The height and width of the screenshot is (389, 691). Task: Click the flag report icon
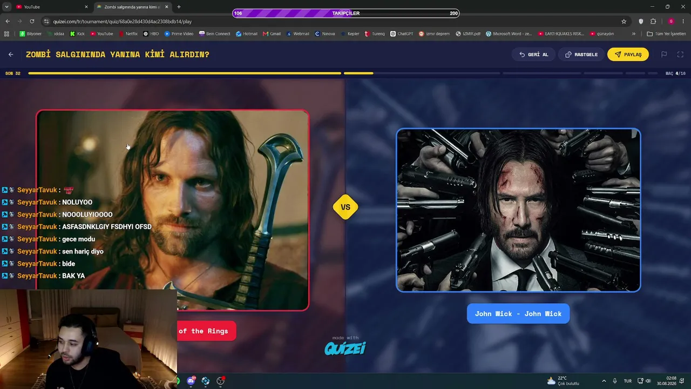pos(664,55)
